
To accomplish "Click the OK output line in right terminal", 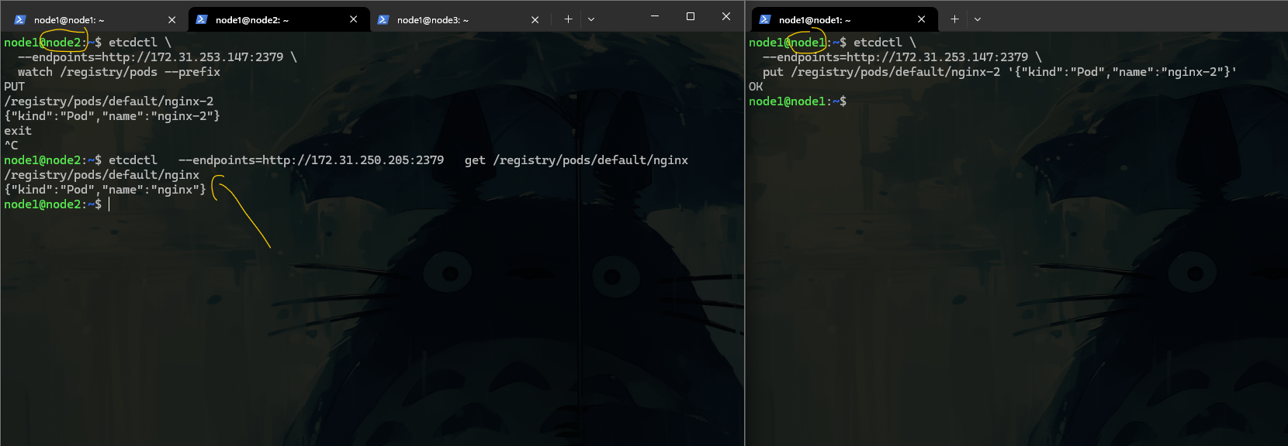I will point(756,87).
